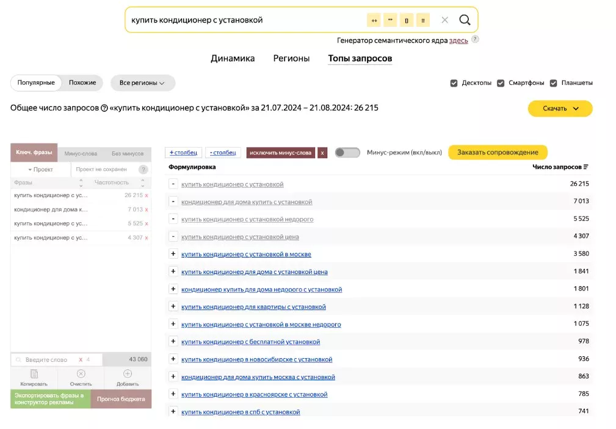Image resolution: width=616 pixels, height=429 pixels.
Task: Click the Очистить icon
Action: pos(81,373)
